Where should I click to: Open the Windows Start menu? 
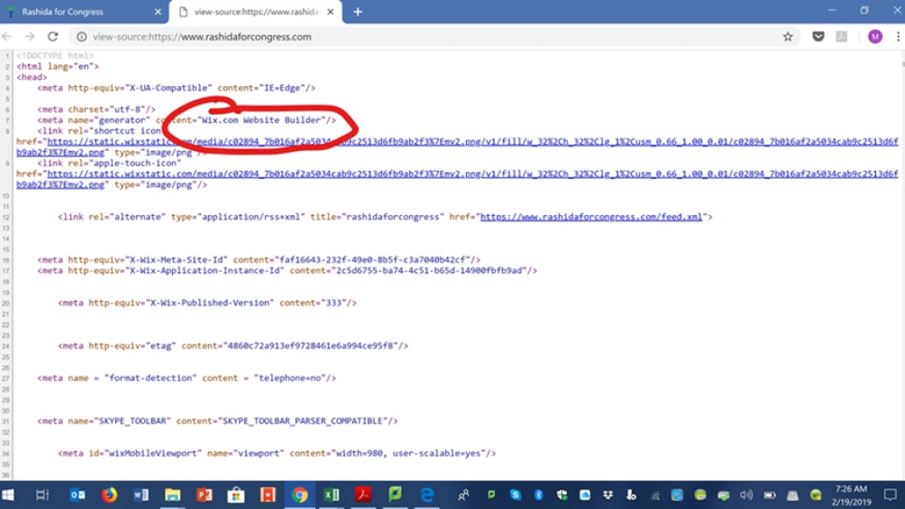(8, 495)
